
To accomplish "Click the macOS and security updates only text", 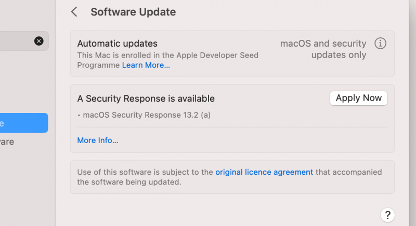I will click(323, 49).
